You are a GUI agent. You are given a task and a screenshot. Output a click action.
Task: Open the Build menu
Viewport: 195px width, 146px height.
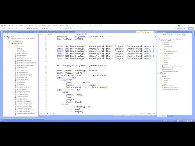26,26
